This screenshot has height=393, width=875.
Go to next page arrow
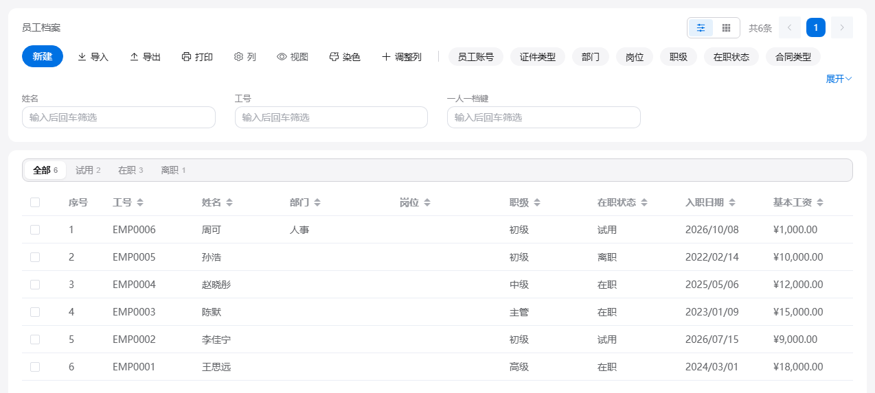(x=842, y=27)
